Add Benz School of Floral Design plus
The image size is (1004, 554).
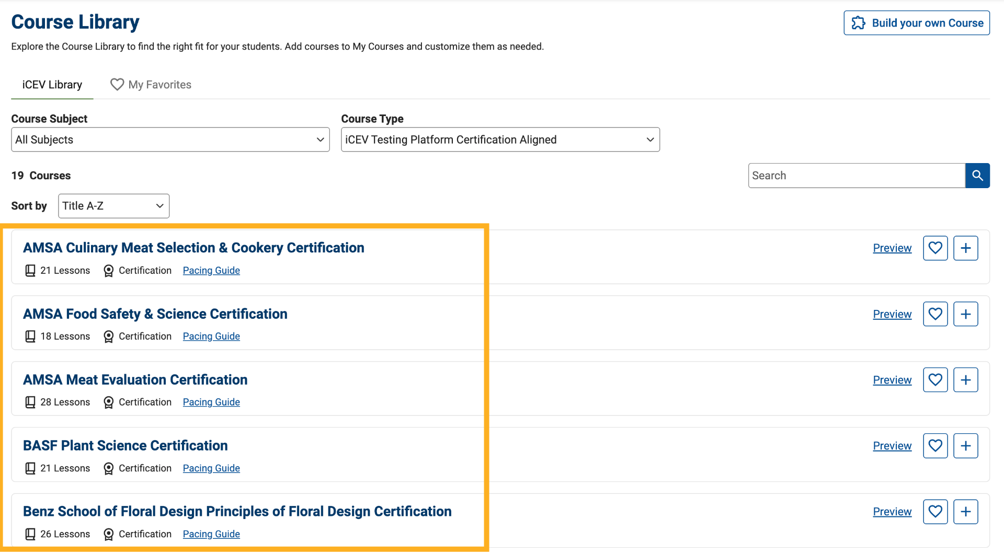(x=966, y=512)
